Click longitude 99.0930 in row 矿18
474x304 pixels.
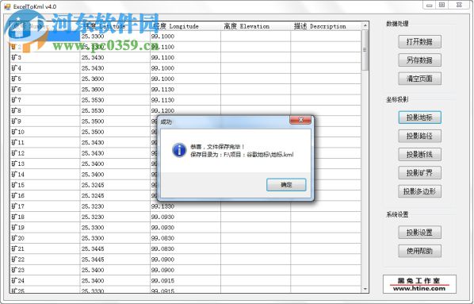click(162, 217)
